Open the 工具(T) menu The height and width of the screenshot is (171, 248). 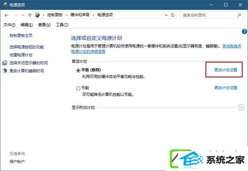(x=62, y=25)
